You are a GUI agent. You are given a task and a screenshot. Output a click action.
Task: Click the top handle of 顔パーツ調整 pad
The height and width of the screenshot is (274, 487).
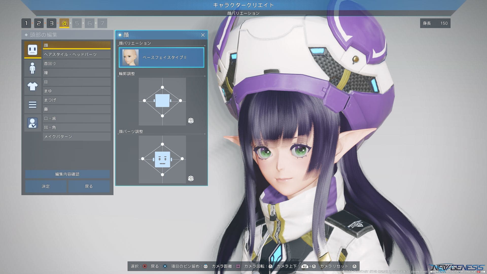(x=162, y=144)
